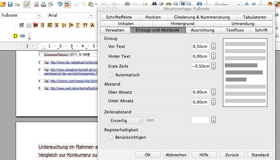Image resolution: width=280 pixels, height=160 pixels.
Task: Open the Schrifteffekte tab
Action: click(119, 17)
